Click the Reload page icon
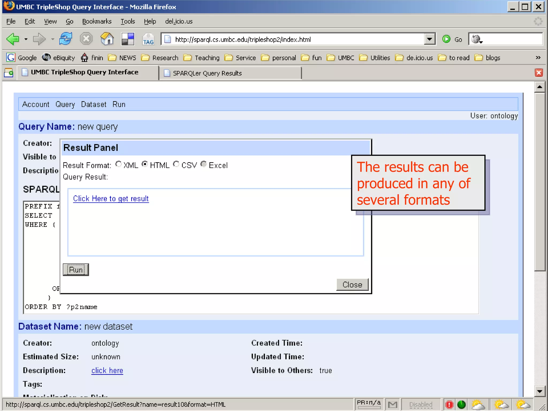The width and height of the screenshot is (548, 411). pyautogui.click(x=66, y=39)
